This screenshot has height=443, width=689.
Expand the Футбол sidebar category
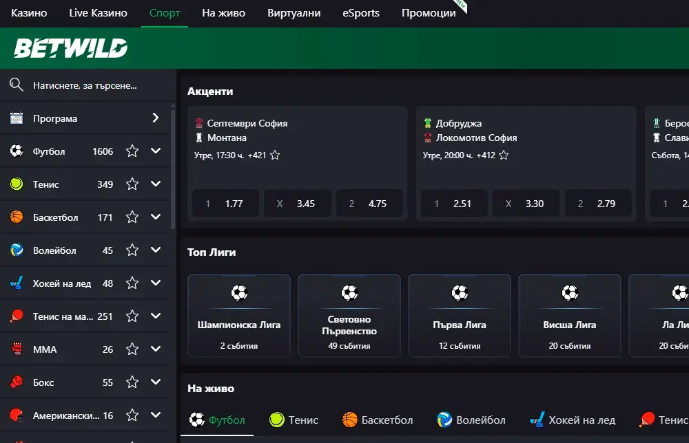click(x=156, y=151)
